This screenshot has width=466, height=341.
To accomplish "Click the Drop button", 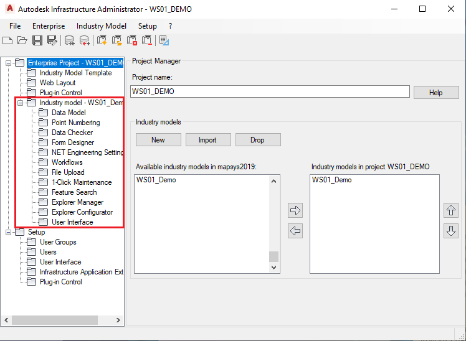I will coord(258,140).
